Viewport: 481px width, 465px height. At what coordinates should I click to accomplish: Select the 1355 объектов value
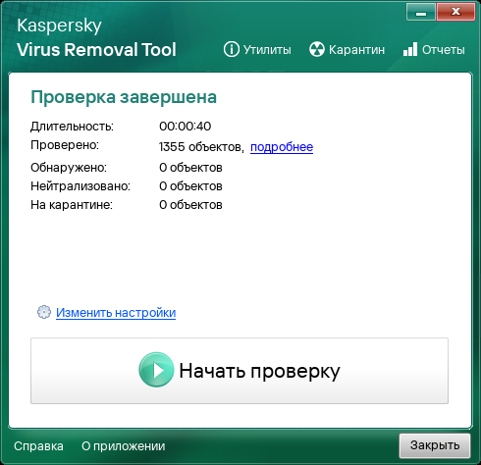201,147
